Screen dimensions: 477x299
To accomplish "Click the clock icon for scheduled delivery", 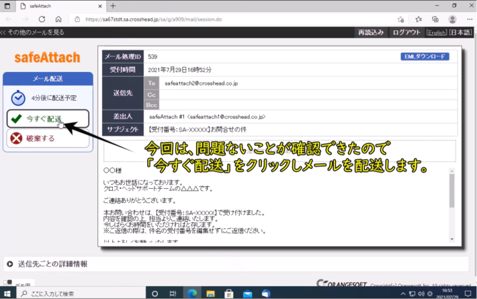I will click(x=18, y=98).
